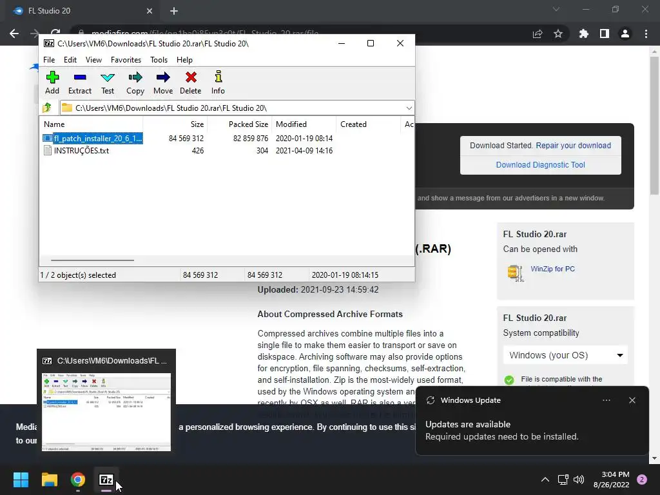Click the red Delete icon

[x=191, y=82]
